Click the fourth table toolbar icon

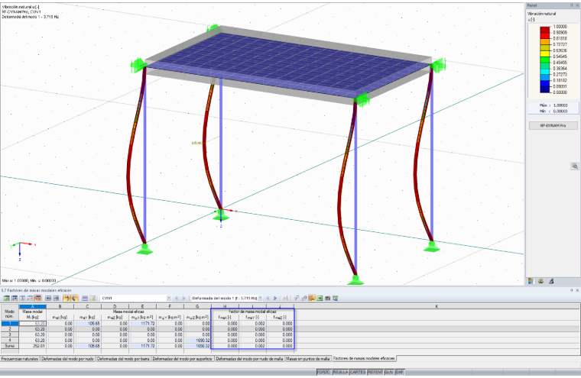(30, 298)
